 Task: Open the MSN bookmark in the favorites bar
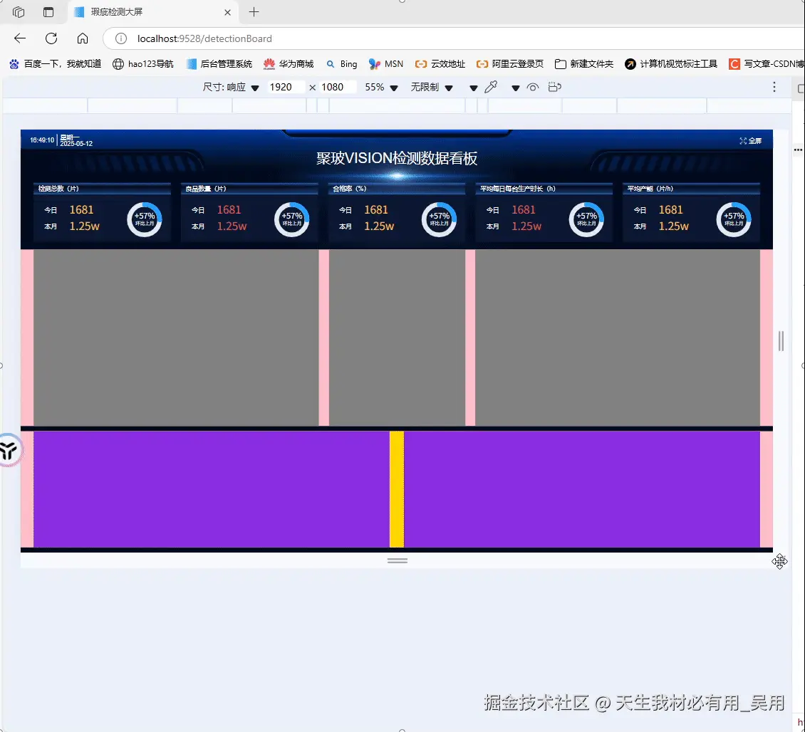coord(385,63)
